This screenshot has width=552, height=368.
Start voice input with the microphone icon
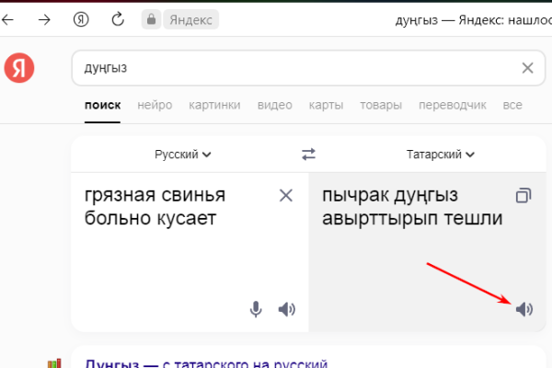point(257,309)
